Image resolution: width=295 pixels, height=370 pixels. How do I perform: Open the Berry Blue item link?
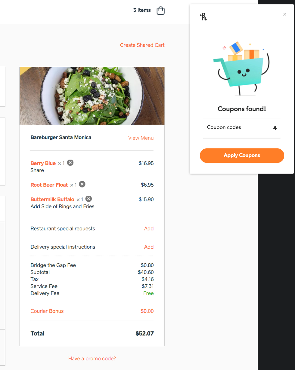tap(43, 163)
